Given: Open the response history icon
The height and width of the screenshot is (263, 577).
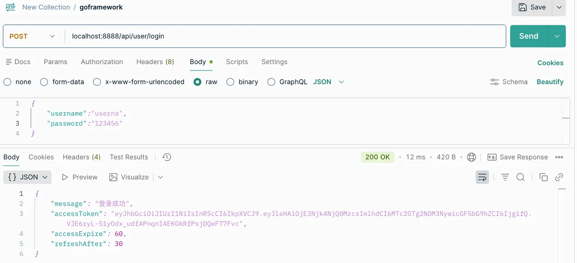Looking at the screenshot, I should tap(167, 157).
